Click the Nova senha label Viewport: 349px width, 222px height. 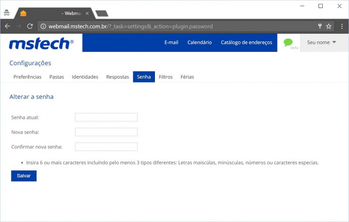(25, 132)
